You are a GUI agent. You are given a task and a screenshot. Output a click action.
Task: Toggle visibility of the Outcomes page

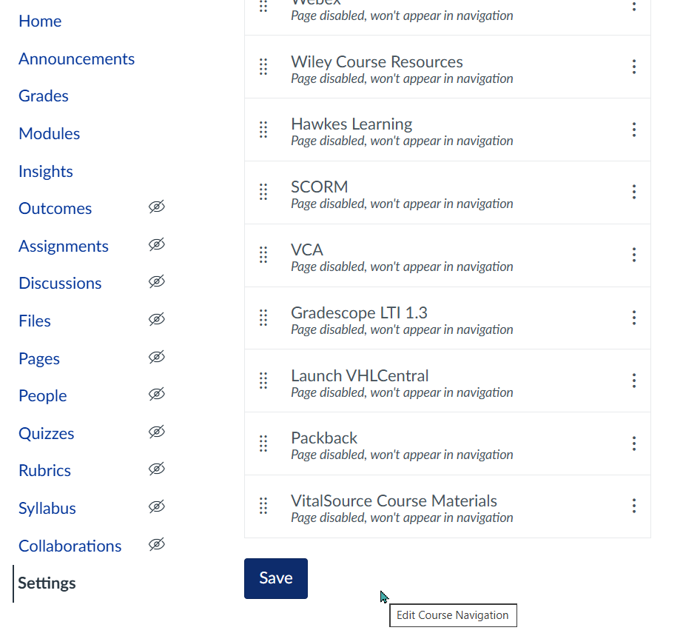pos(156,207)
